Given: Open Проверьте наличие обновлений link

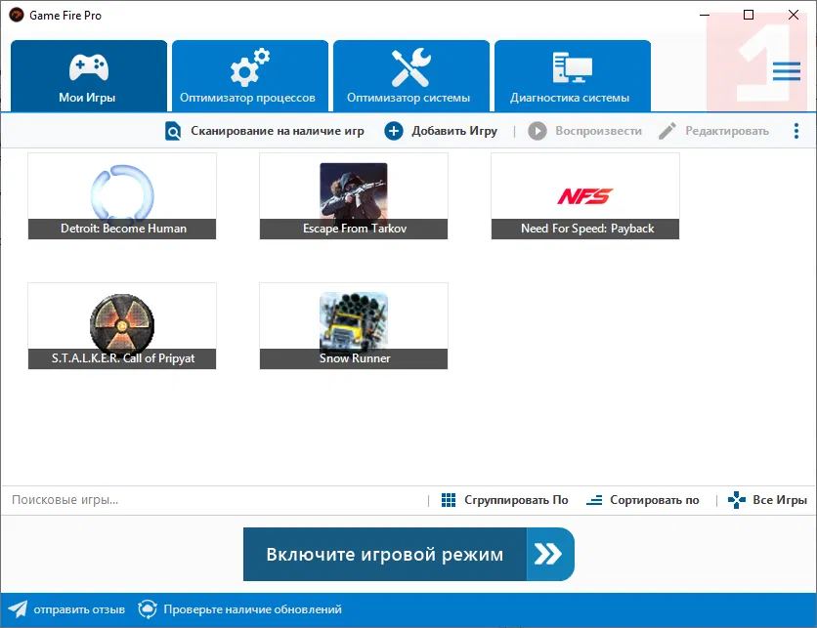Looking at the screenshot, I should [x=253, y=609].
